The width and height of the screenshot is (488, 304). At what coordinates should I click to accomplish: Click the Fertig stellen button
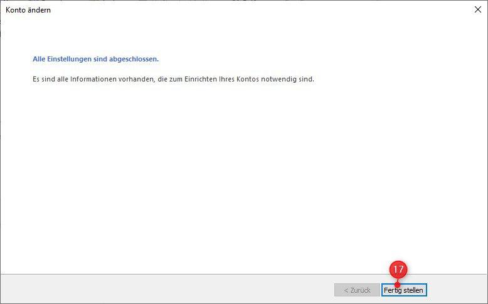(404, 290)
